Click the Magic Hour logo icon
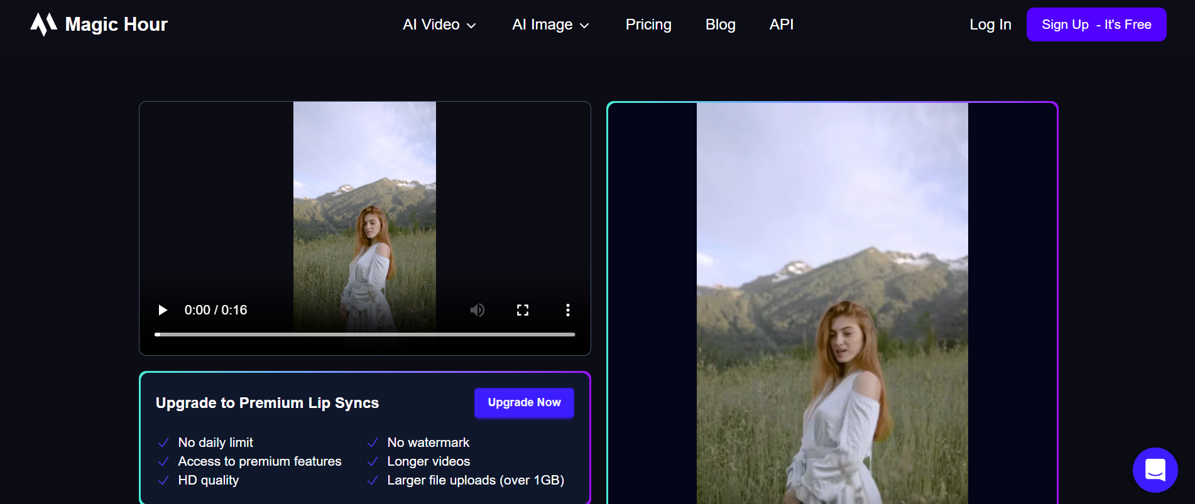 [x=43, y=24]
